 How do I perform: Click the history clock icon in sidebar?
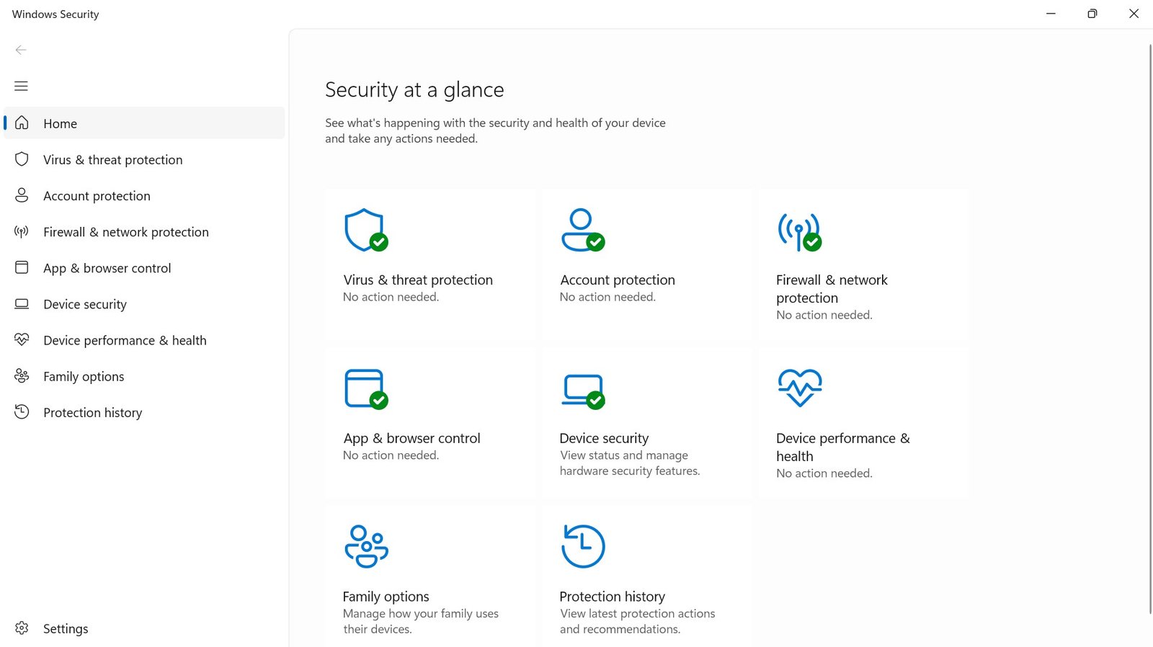point(22,411)
